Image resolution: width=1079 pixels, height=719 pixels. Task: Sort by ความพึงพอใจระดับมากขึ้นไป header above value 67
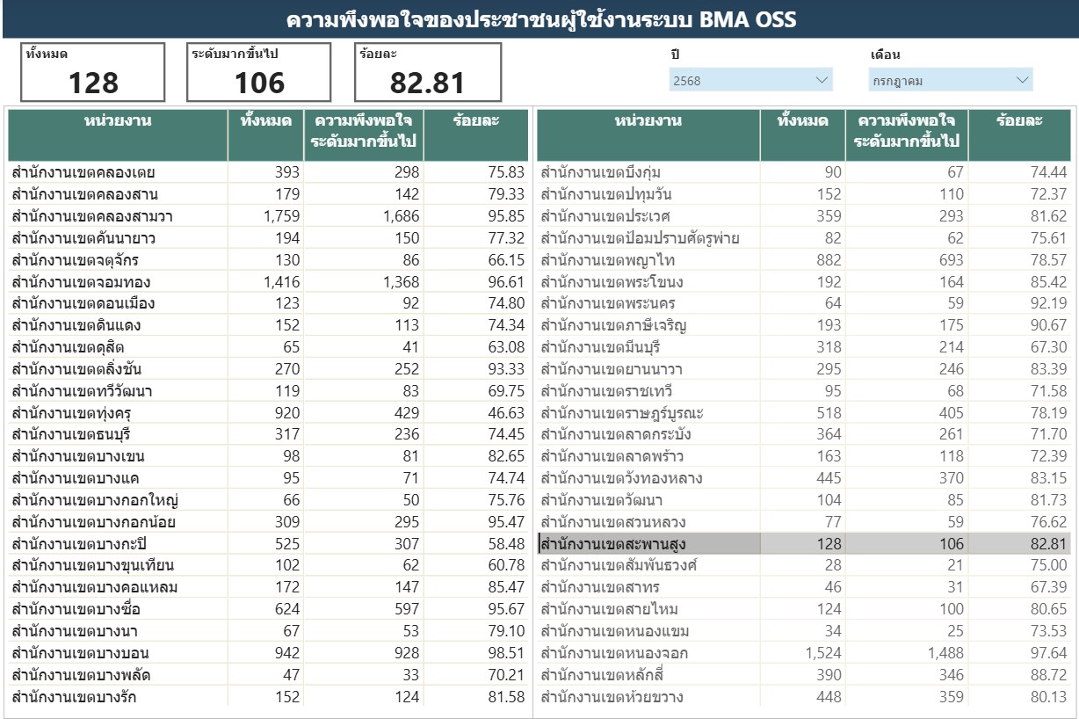click(909, 134)
